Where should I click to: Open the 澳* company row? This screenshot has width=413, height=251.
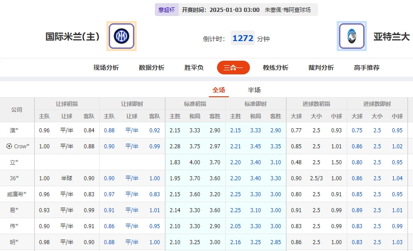click(15, 131)
